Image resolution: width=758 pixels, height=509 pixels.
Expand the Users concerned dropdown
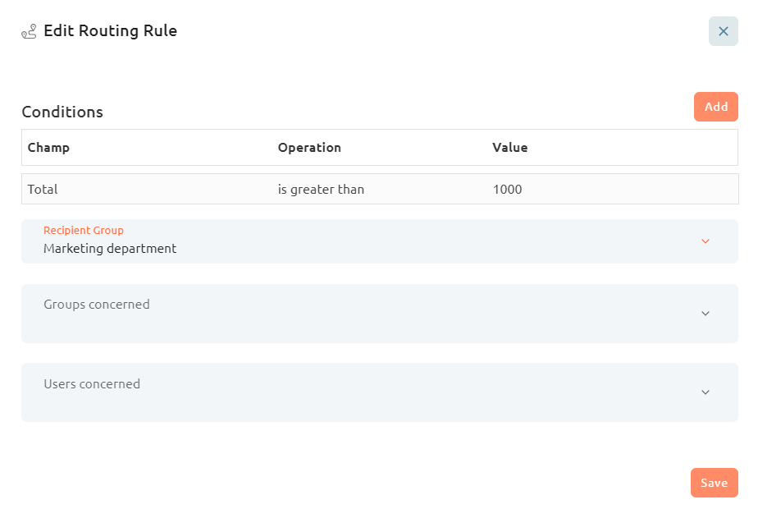(380, 392)
